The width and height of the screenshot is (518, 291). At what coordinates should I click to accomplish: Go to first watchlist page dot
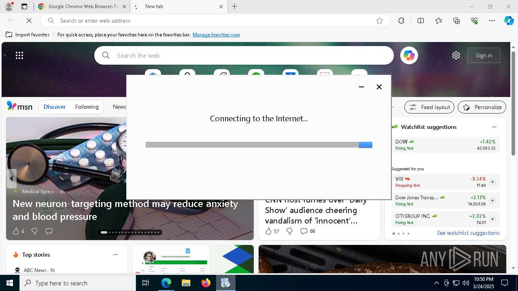[393, 234]
